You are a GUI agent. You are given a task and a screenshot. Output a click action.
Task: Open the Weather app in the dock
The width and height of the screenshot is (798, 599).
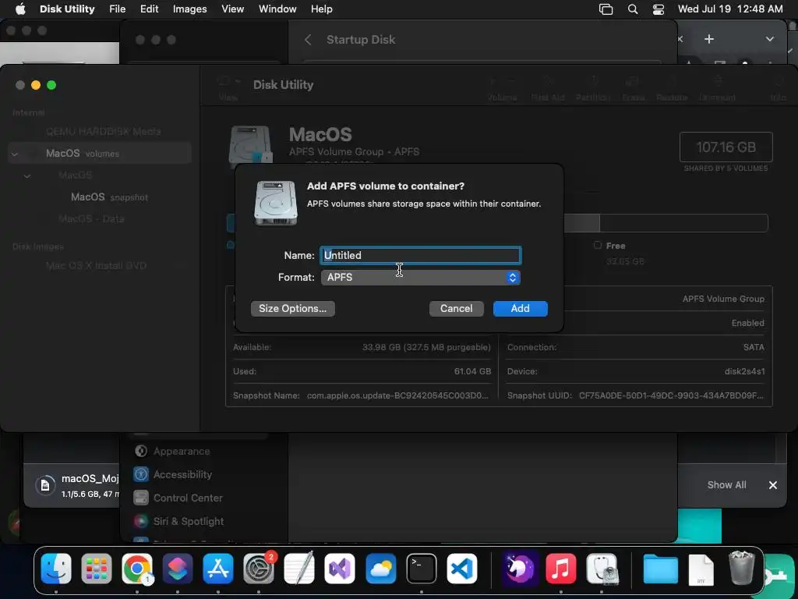[x=380, y=569]
